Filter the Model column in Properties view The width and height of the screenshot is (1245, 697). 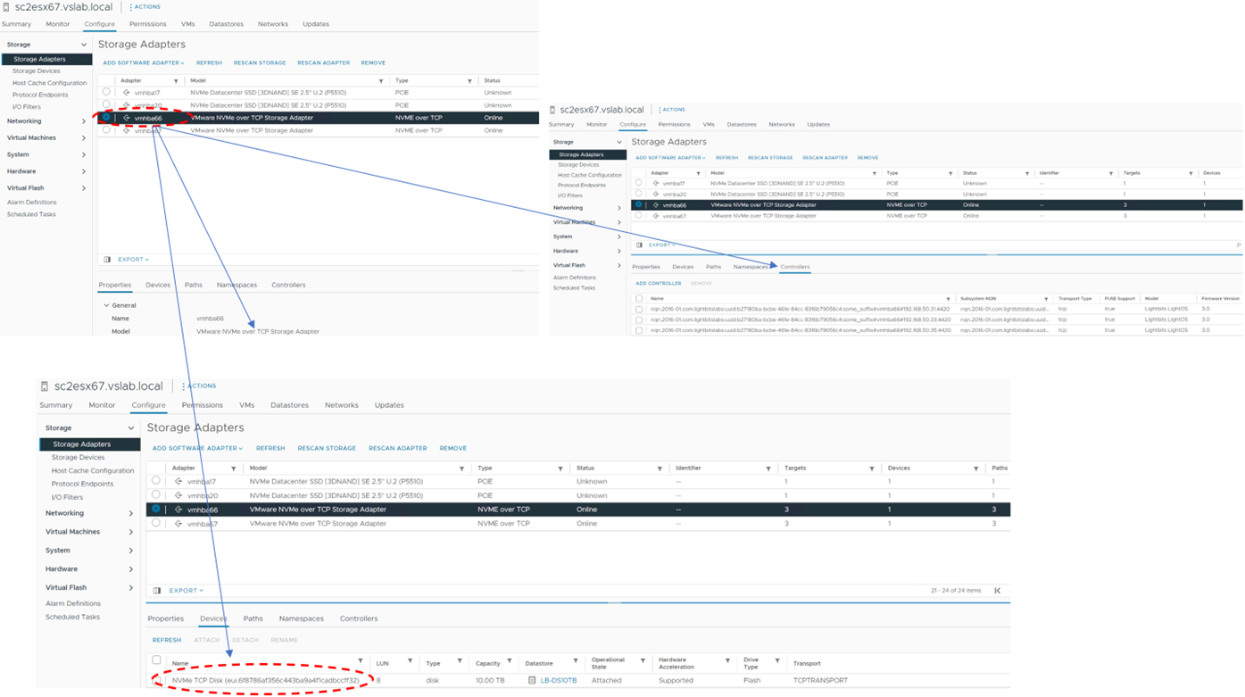click(381, 81)
